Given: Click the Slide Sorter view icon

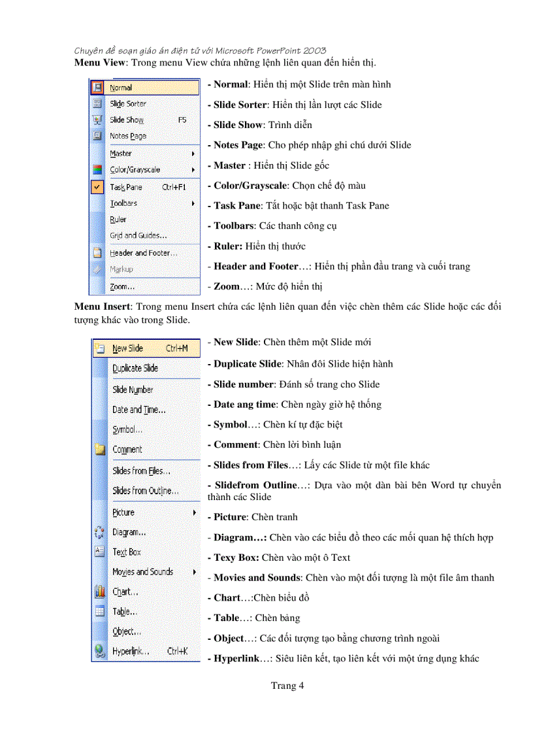Looking at the screenshot, I should pos(97,103).
